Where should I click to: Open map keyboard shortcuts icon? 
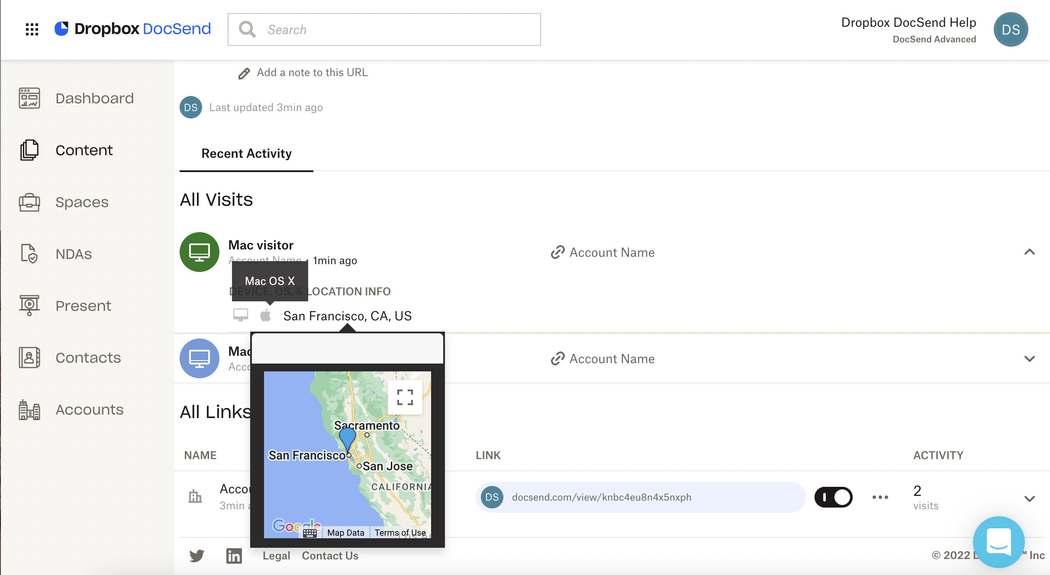coord(310,533)
